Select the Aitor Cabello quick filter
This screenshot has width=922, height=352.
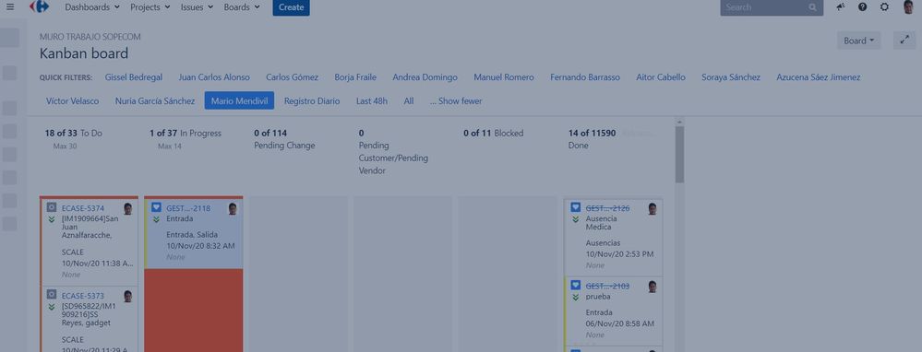[x=661, y=77]
